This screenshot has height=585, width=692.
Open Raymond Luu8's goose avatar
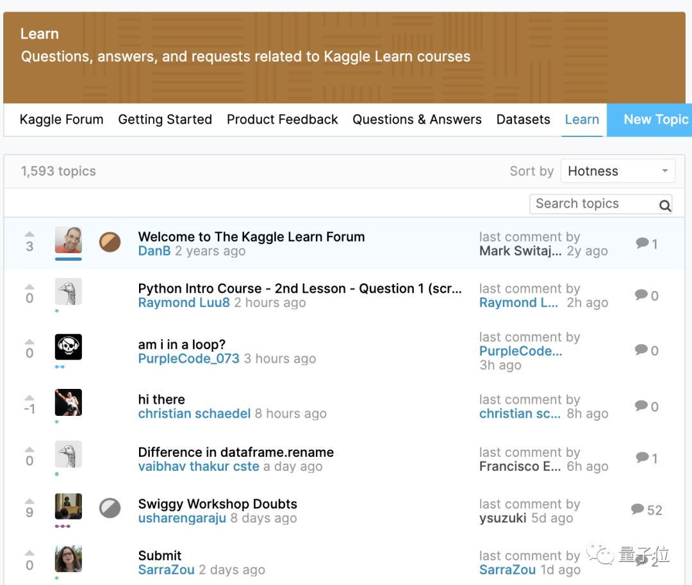pos(68,291)
